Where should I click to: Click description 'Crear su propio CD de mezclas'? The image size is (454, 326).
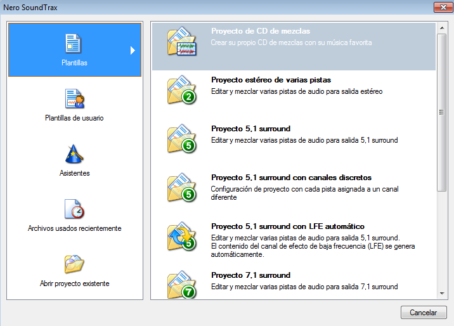pyautogui.click(x=291, y=42)
